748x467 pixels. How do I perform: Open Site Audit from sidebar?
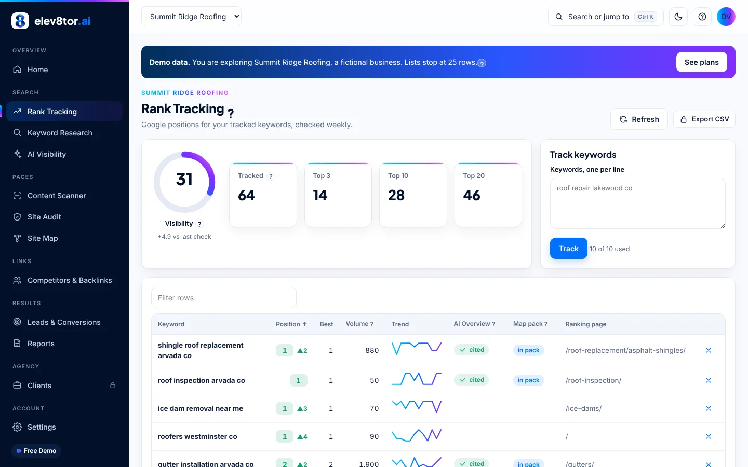64,217
